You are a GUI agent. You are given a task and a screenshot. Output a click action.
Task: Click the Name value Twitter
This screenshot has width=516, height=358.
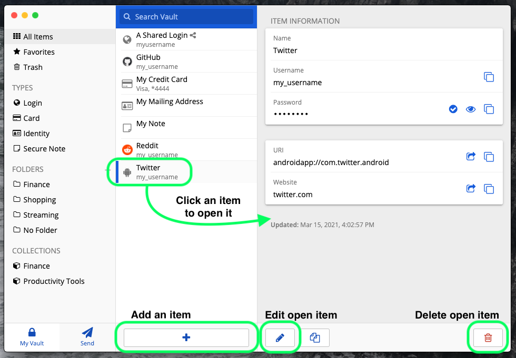tap(285, 50)
